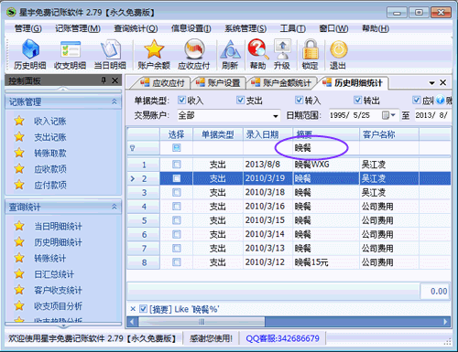Open the 信息设置(I) menu
Image resolution: width=458 pixels, height=352 pixels.
pos(191,28)
